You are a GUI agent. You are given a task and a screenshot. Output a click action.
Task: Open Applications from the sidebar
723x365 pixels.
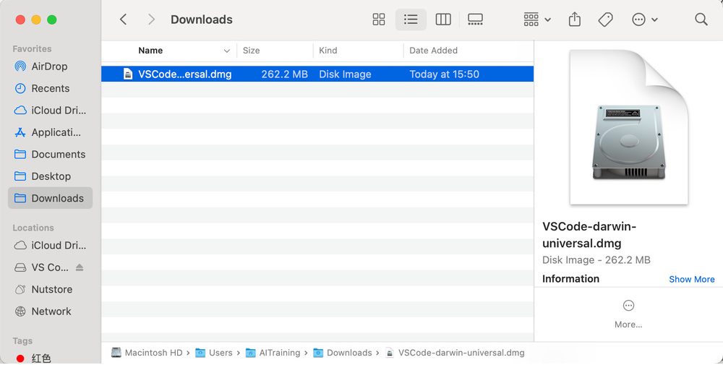click(x=56, y=132)
